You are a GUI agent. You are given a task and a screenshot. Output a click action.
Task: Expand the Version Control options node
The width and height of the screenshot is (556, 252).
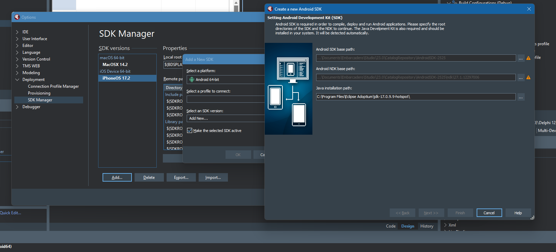17,59
